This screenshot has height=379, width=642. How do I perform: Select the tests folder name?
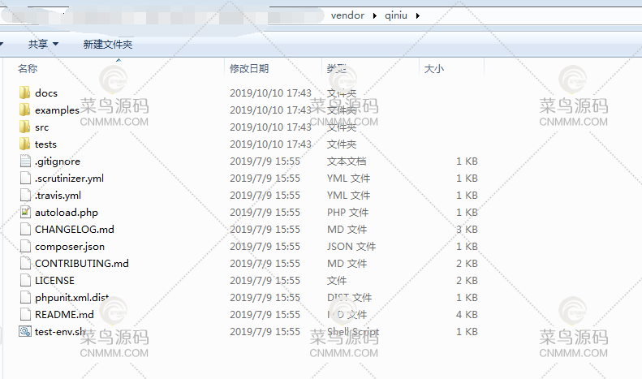45,144
